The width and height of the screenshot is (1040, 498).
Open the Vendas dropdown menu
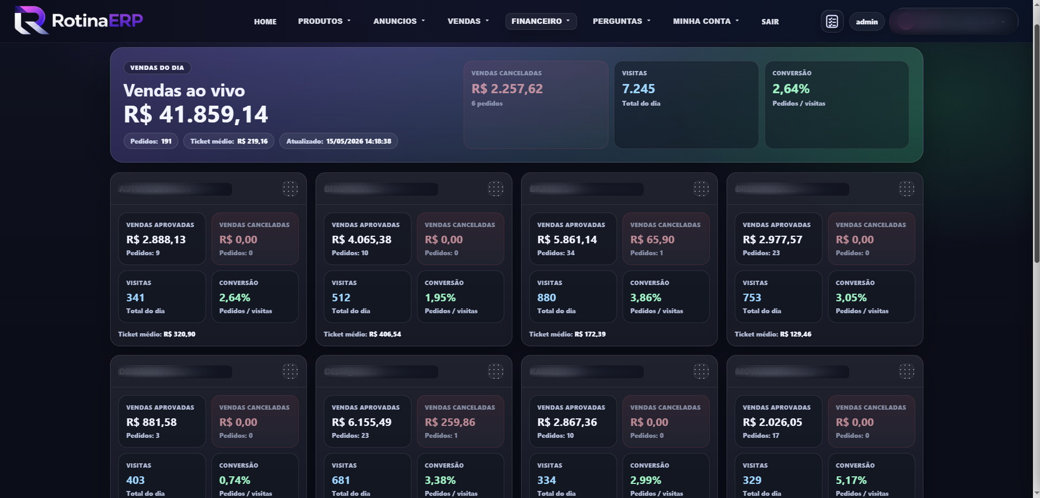[x=468, y=21]
